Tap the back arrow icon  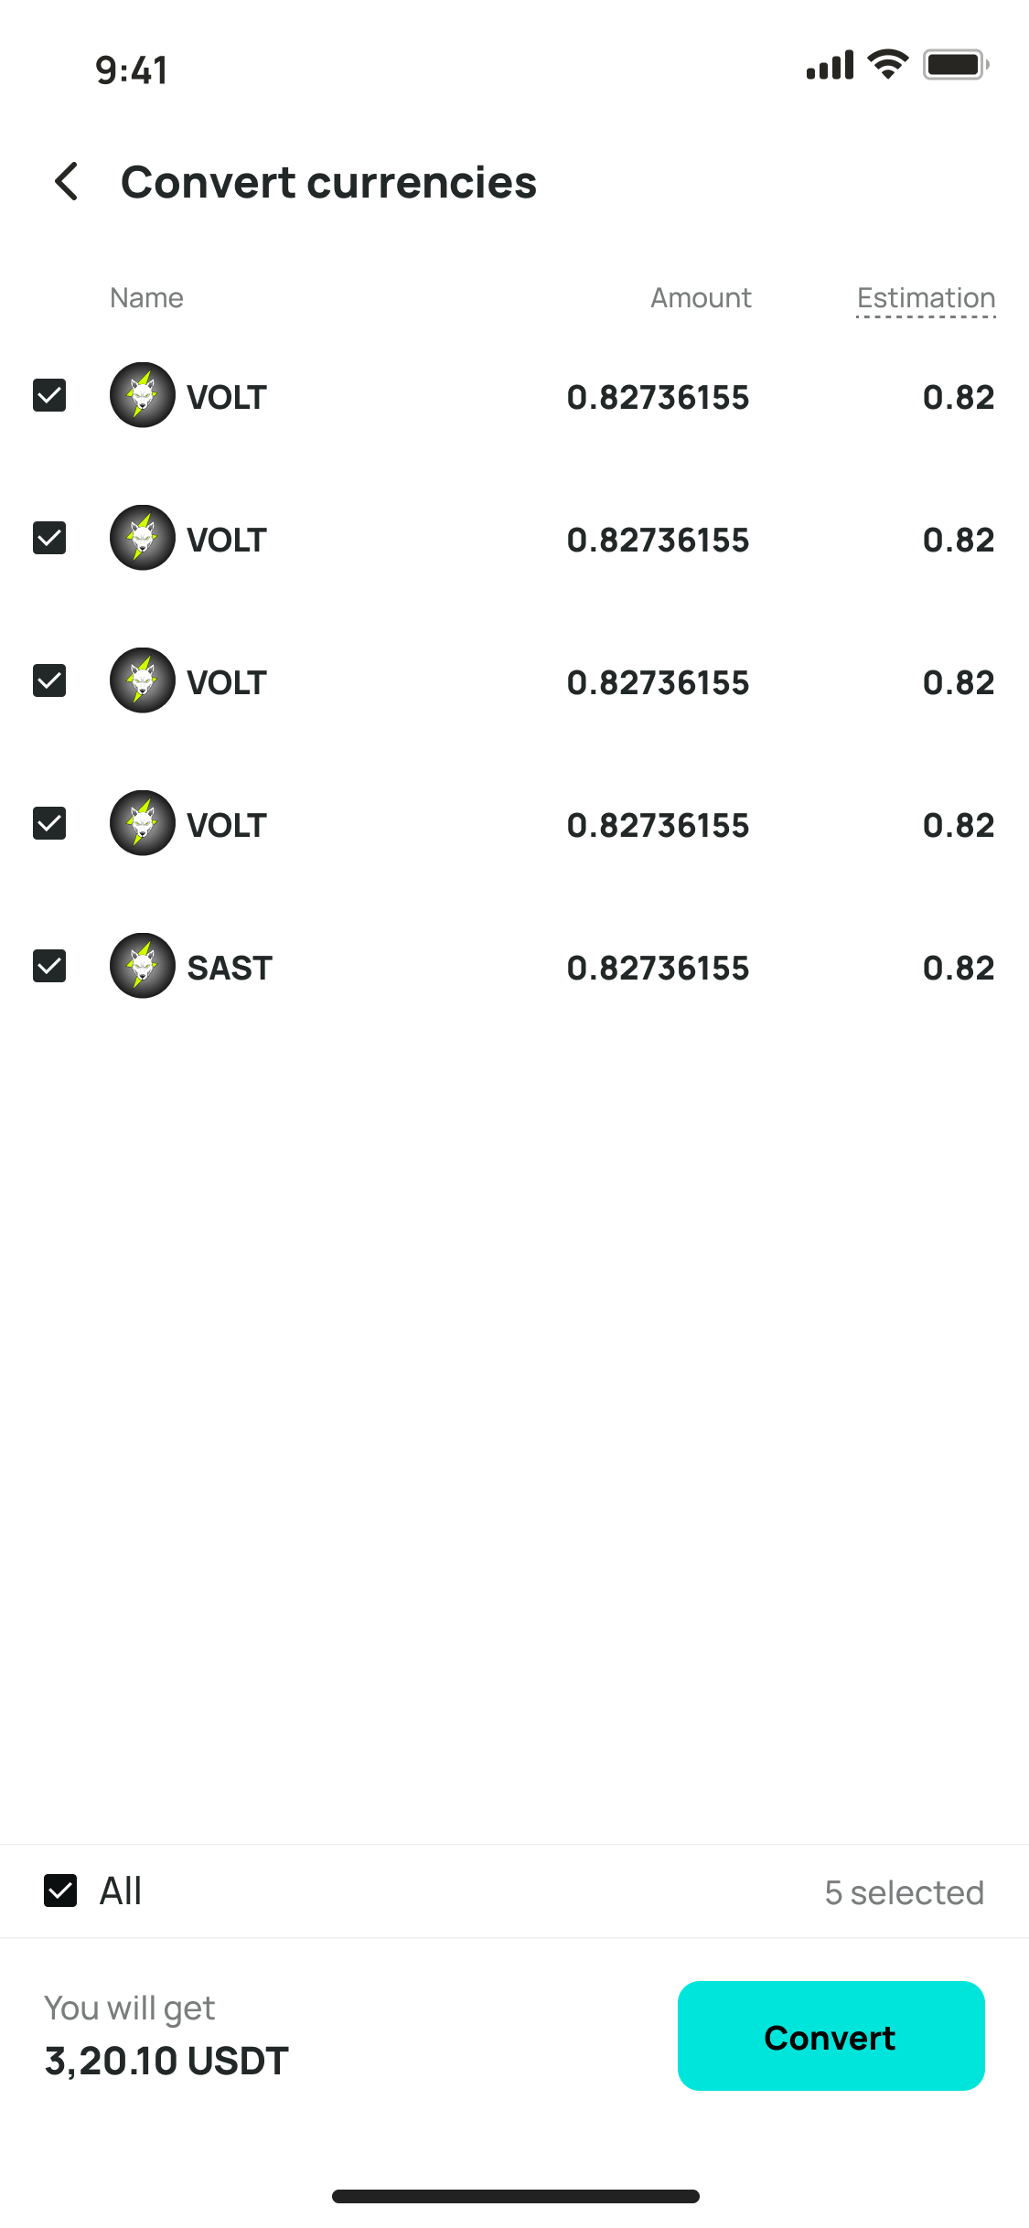pyautogui.click(x=67, y=181)
